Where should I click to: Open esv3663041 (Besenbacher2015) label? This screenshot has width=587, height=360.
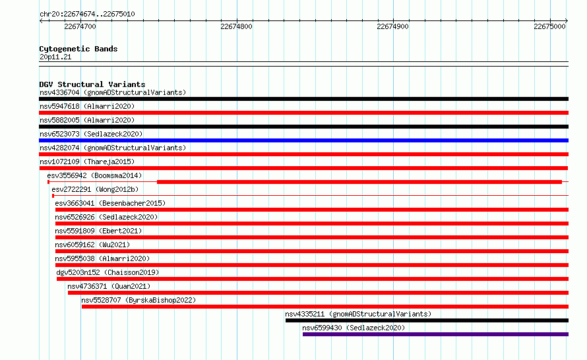[x=110, y=203]
